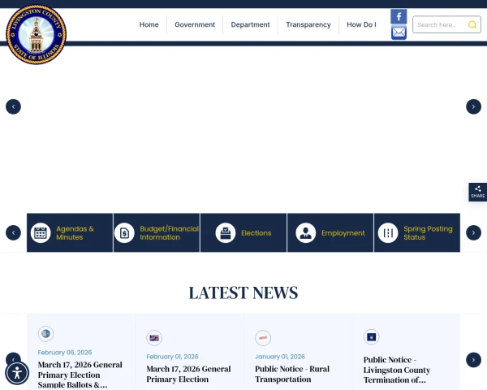Click the search magnifier icon

click(x=472, y=24)
